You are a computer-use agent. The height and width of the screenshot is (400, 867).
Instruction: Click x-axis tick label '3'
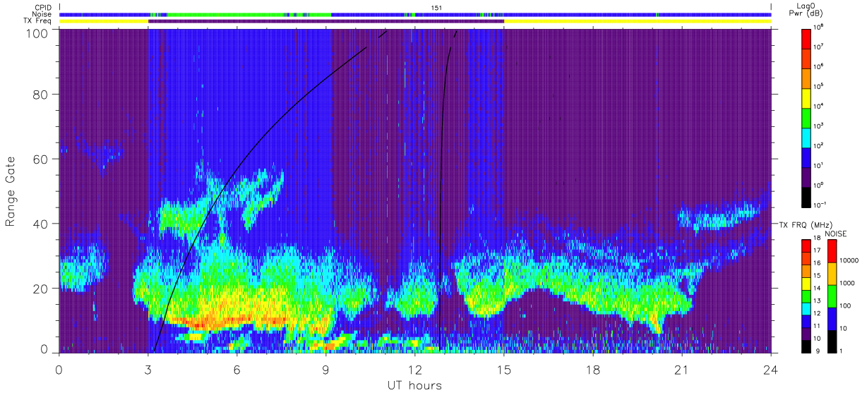148,370
